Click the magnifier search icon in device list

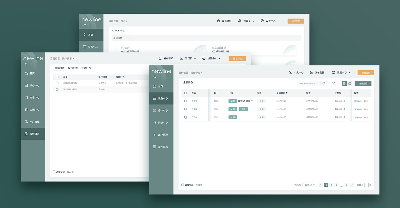click(324, 83)
